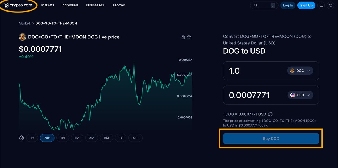Open the USD currency dropdown
338x168 pixels.
300,95
